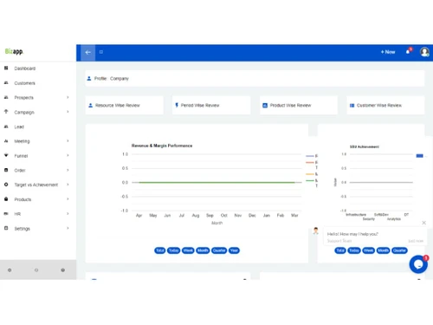
Task: Expand the Meeting submenu chevron
Action: point(68,141)
